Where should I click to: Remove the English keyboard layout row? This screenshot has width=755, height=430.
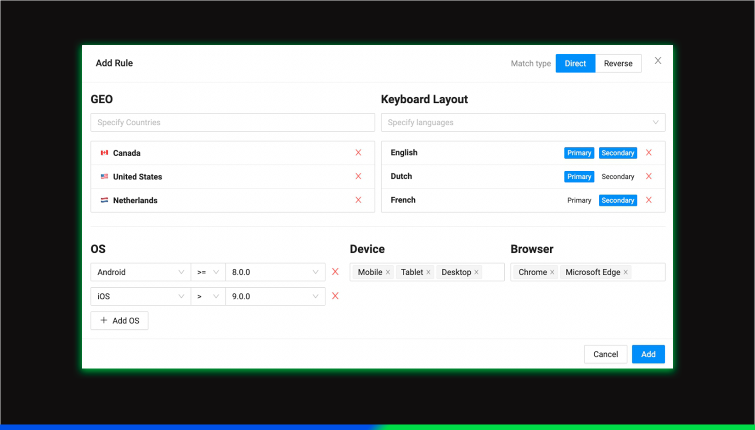(x=649, y=152)
